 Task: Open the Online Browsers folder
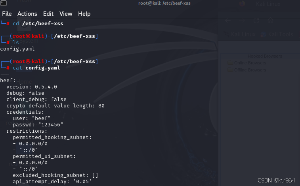[x=250, y=63]
